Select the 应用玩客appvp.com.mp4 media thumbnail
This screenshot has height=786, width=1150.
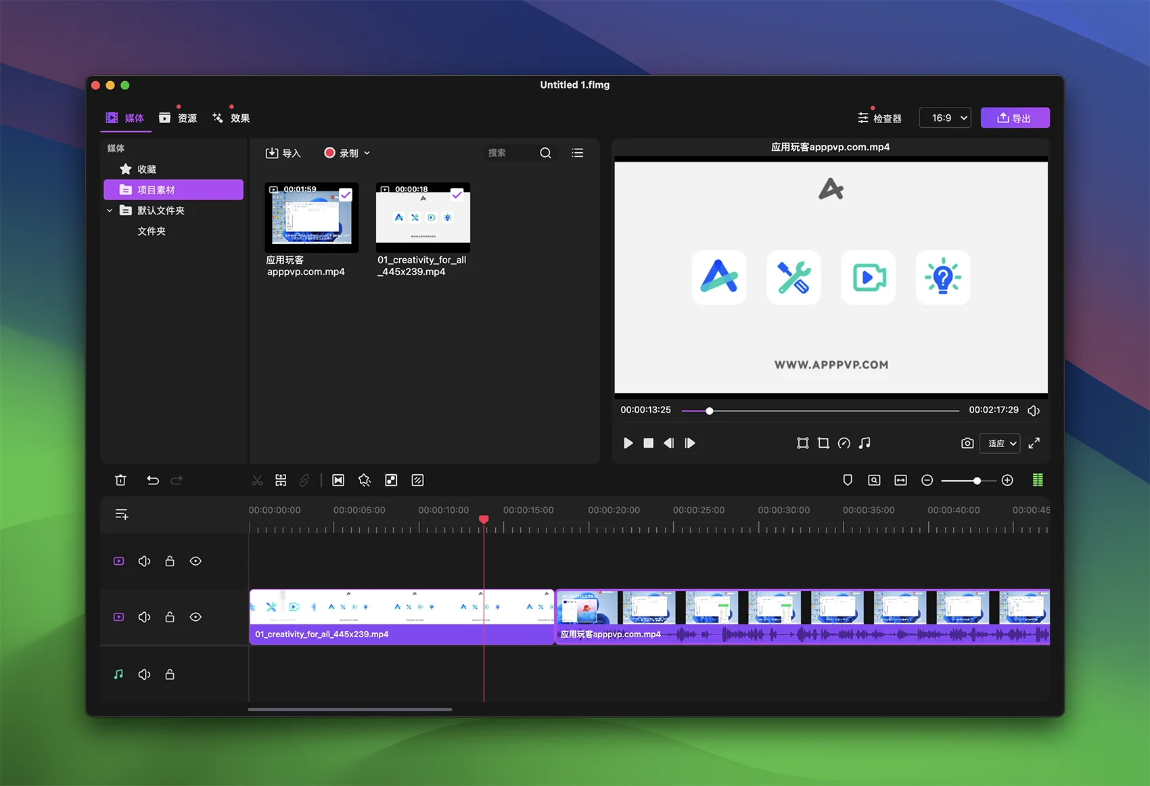[x=312, y=217]
